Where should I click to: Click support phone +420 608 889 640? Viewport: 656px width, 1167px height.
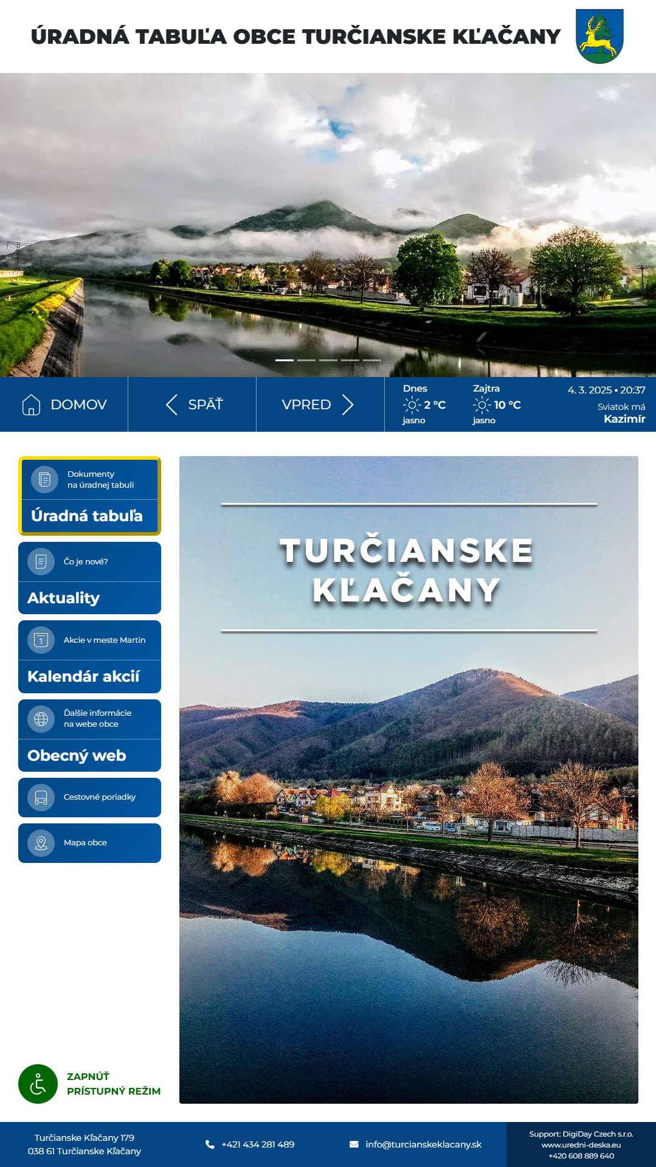(x=581, y=1156)
